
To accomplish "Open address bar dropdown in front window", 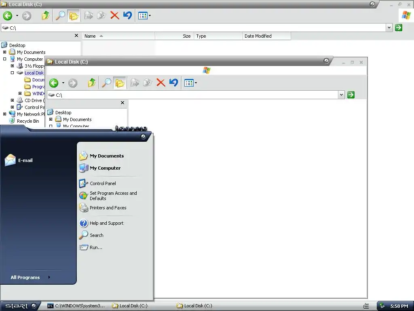I will pos(341,95).
